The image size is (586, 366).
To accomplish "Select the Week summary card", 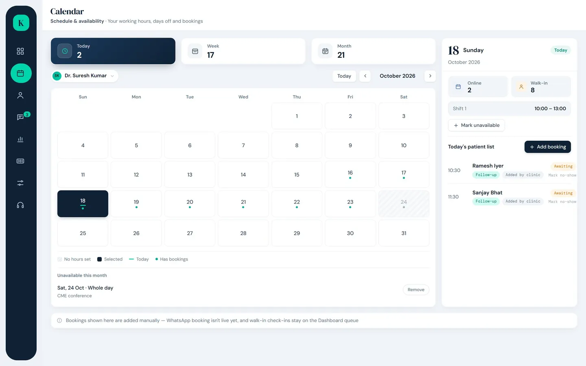I will [x=243, y=51].
